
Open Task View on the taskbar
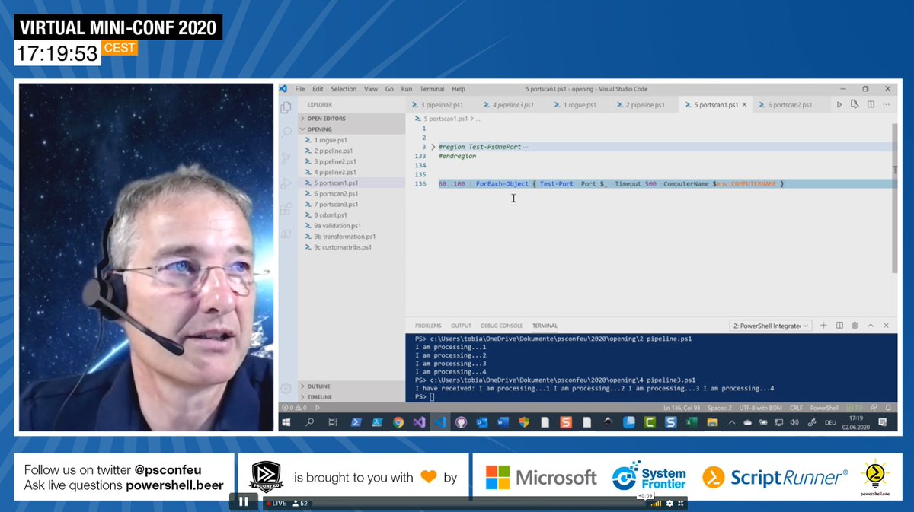click(x=333, y=421)
